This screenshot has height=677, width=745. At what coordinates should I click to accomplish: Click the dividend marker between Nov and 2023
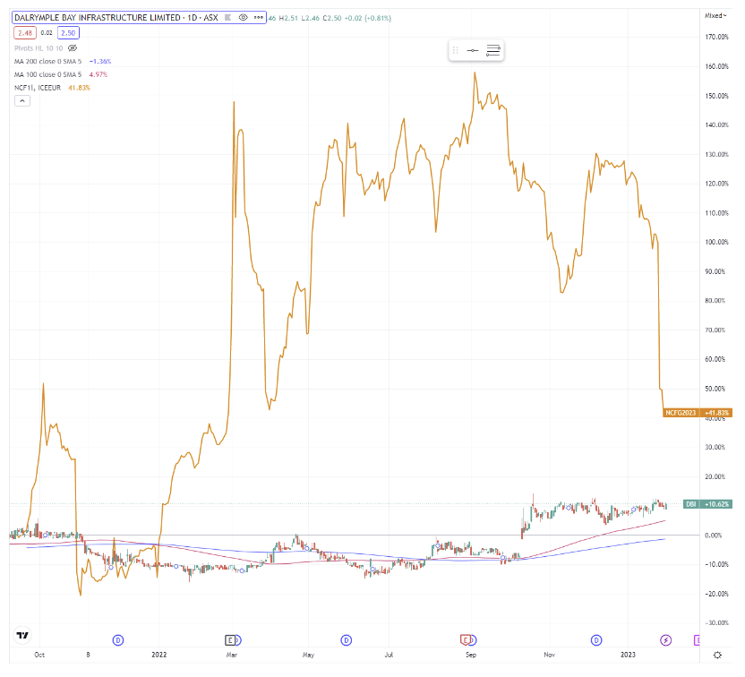(x=596, y=640)
